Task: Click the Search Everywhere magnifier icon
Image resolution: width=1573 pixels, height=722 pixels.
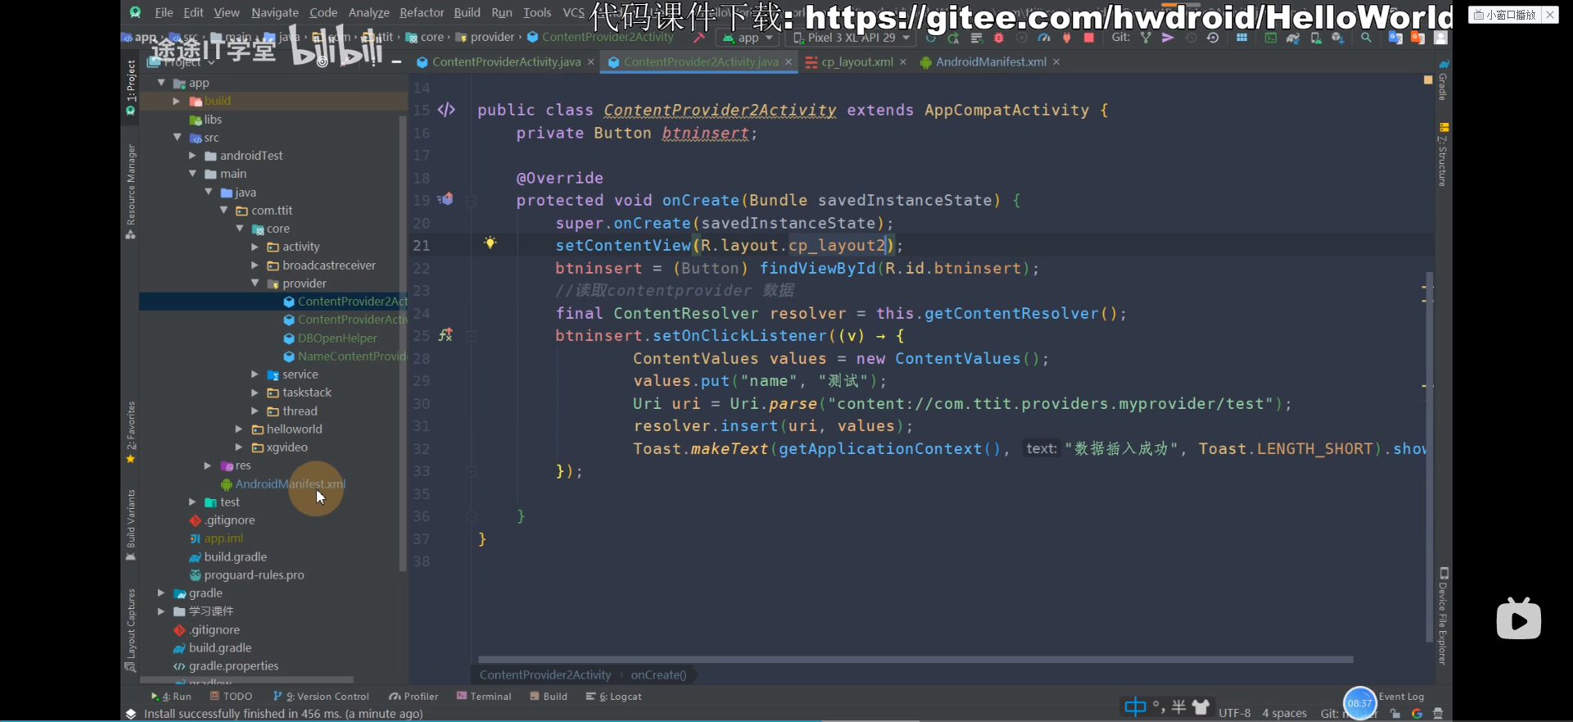Action: coord(1366,38)
